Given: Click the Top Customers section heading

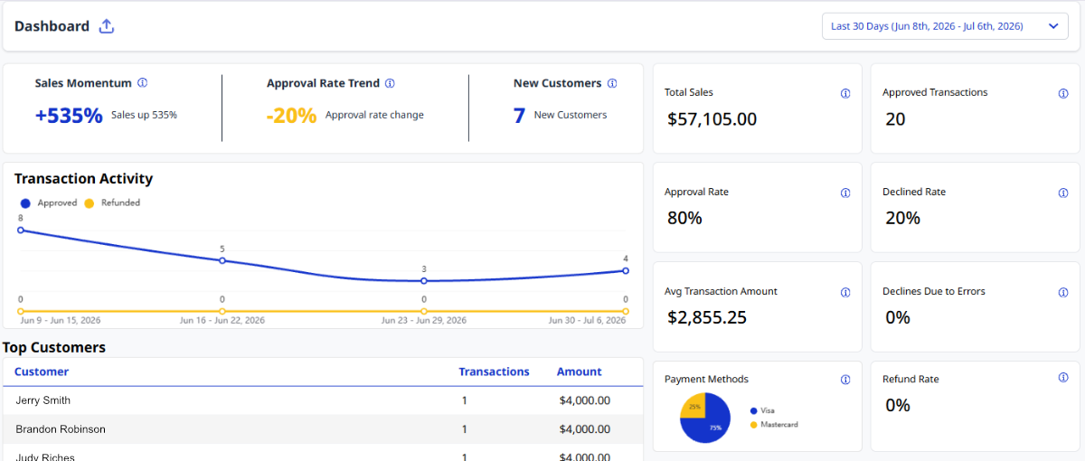Looking at the screenshot, I should click(x=54, y=347).
